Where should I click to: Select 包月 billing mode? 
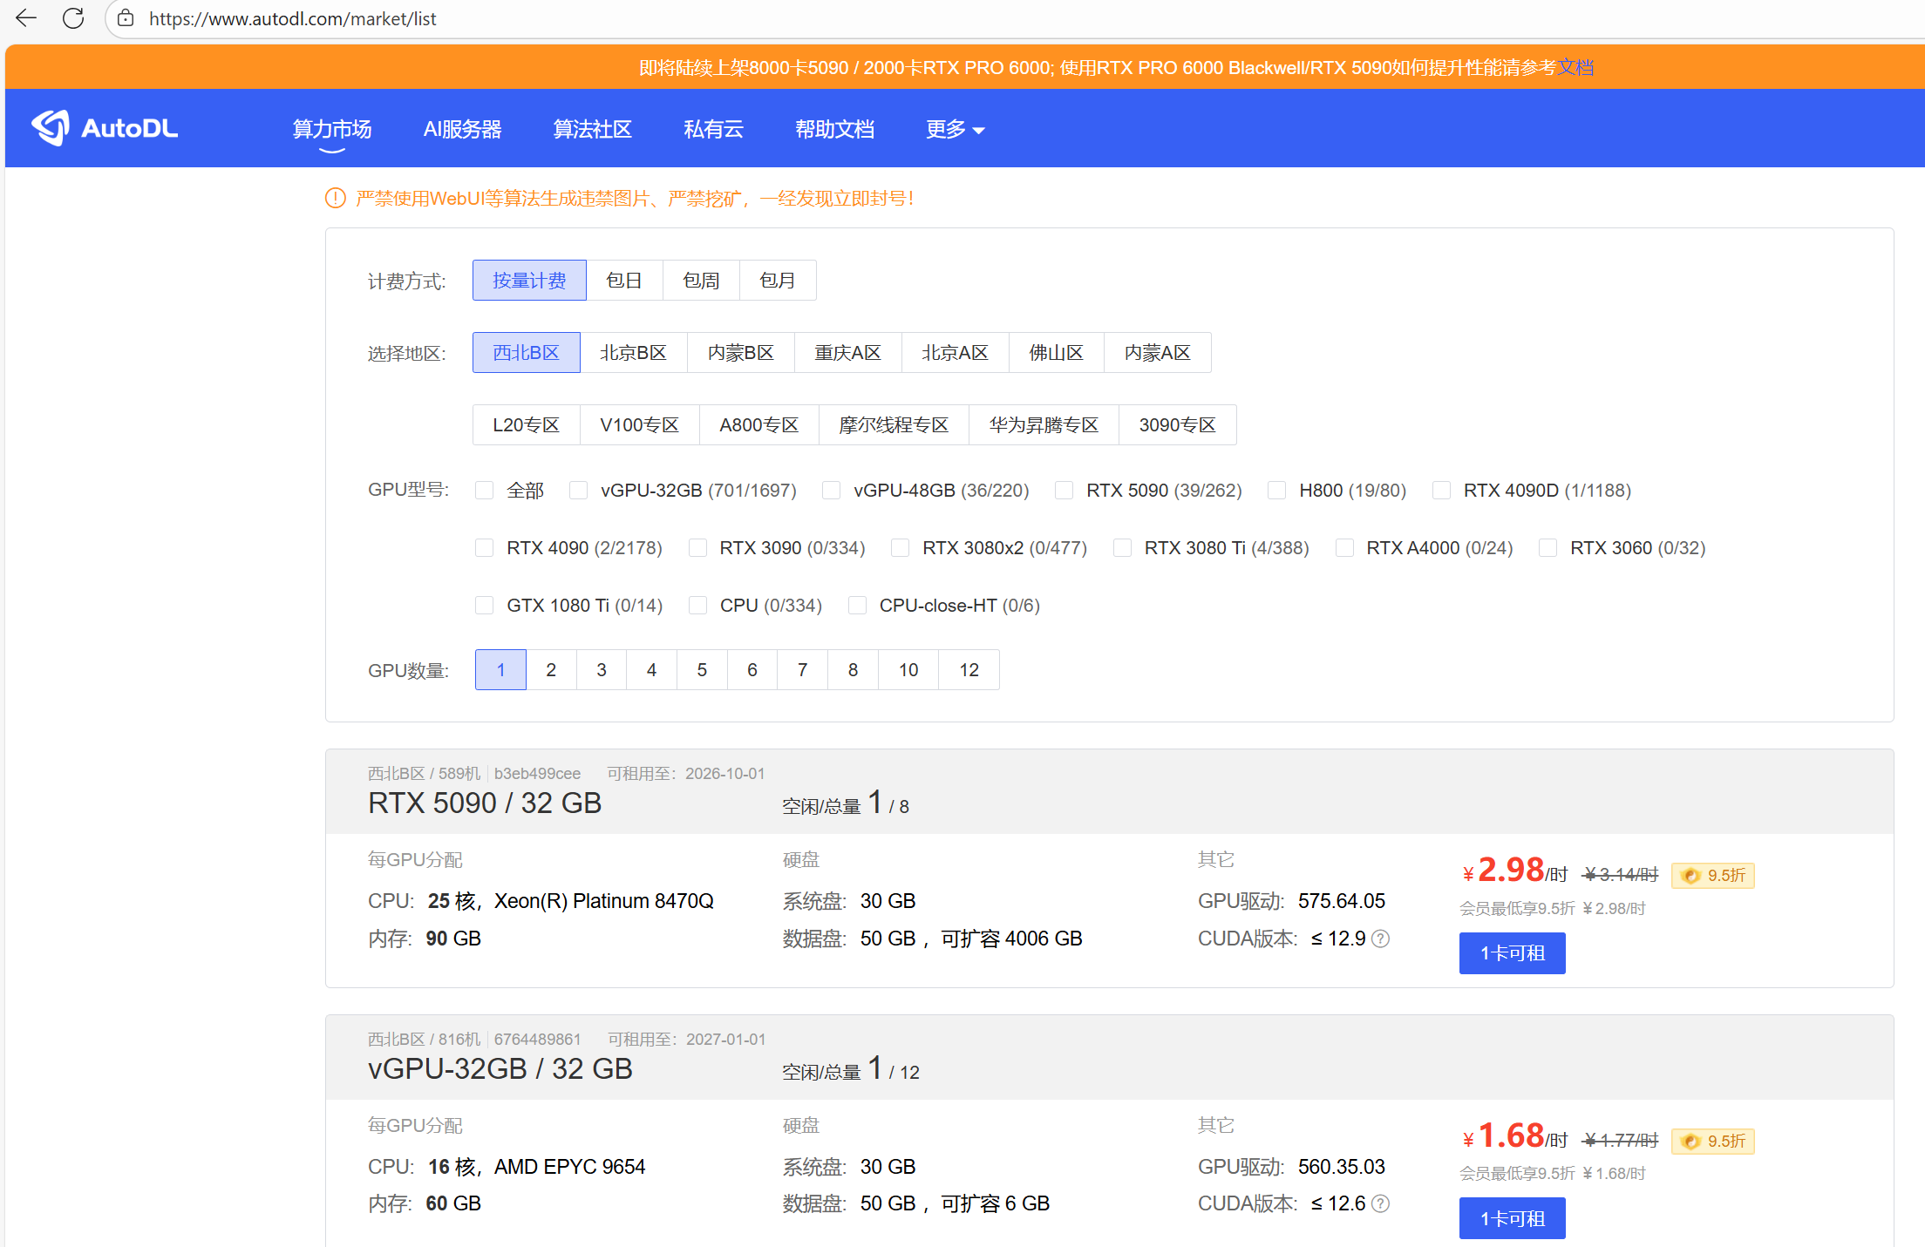[x=778, y=281]
